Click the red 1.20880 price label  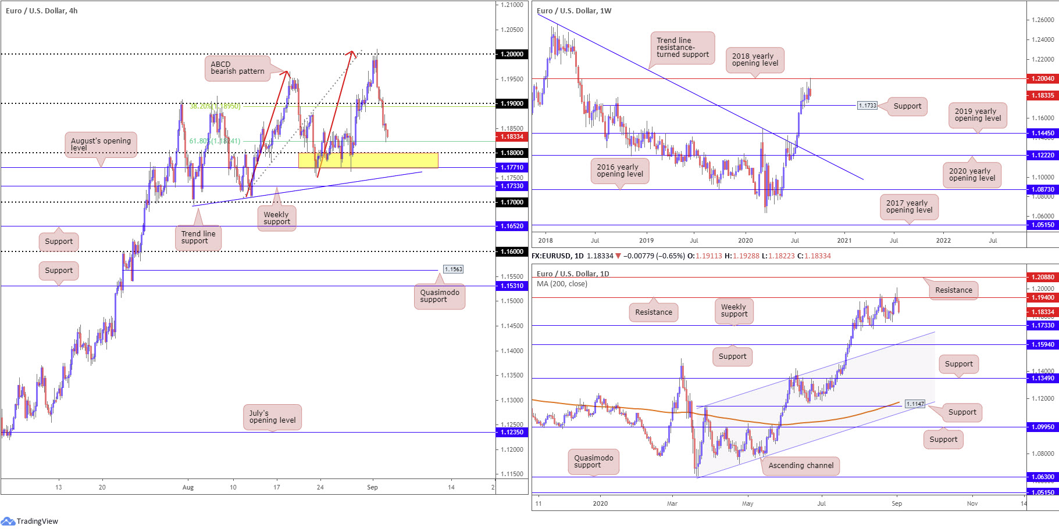(1043, 277)
